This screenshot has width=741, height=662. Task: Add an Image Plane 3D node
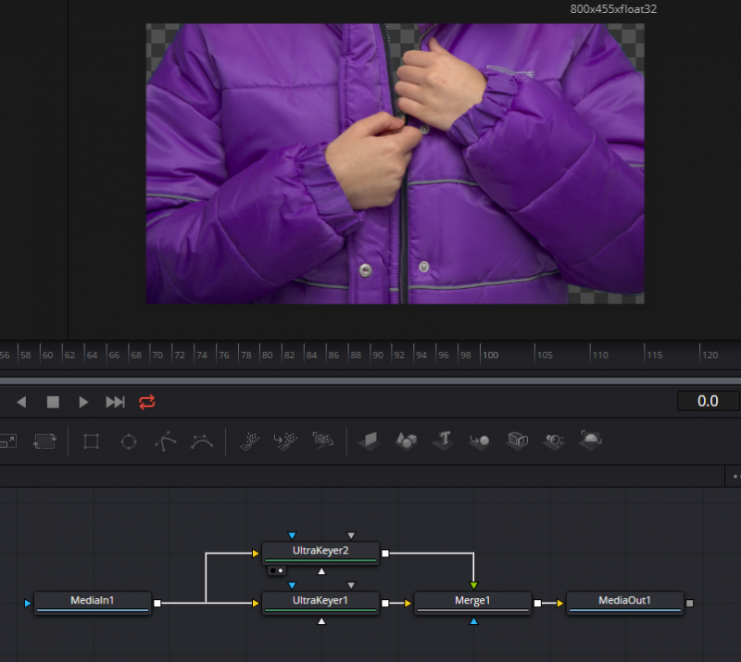[370, 442]
